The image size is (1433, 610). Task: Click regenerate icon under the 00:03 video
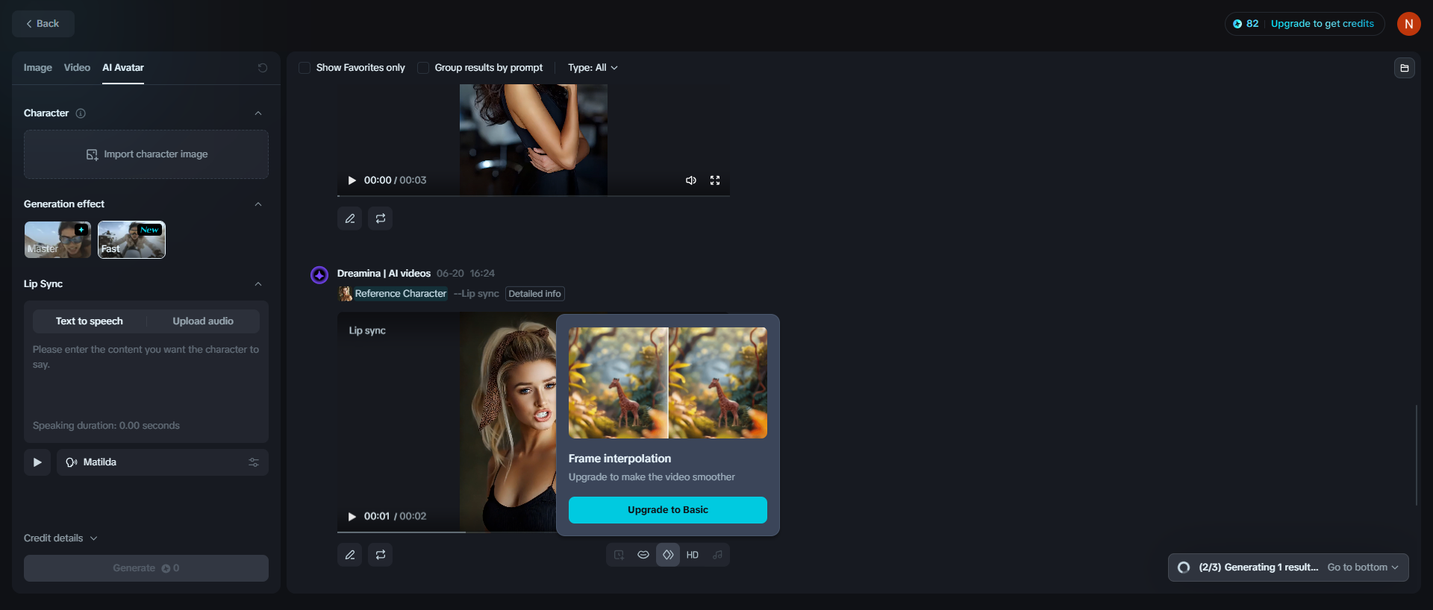pyautogui.click(x=381, y=218)
